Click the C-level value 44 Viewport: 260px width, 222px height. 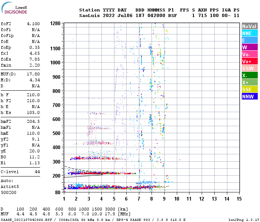(37, 172)
